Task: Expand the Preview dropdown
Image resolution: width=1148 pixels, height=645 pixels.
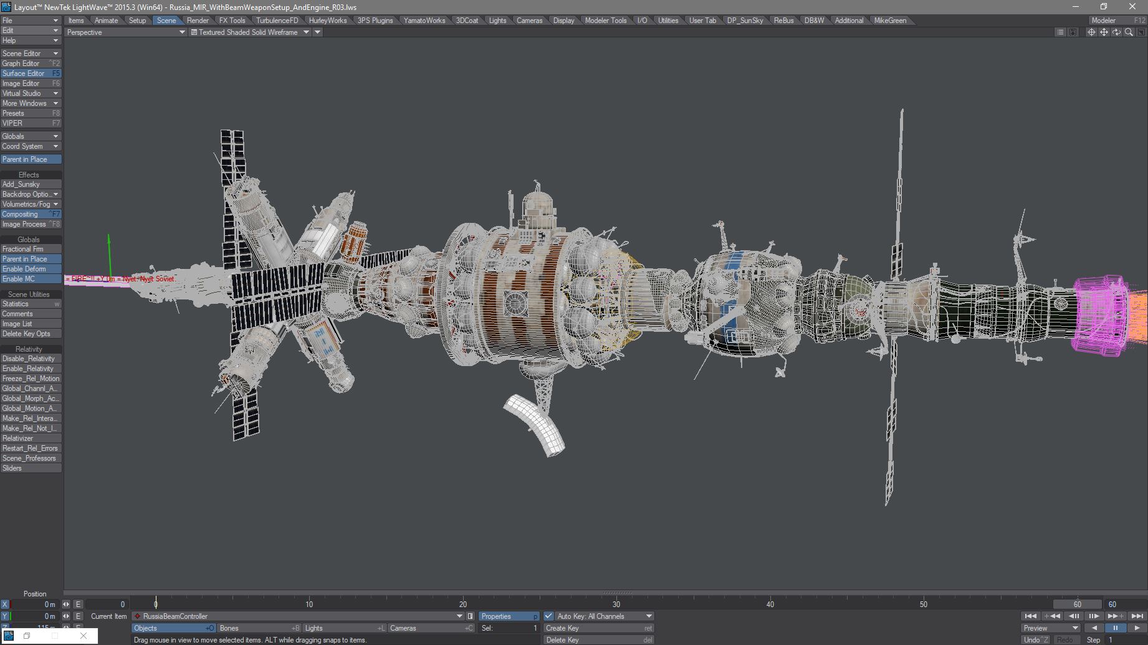Action: tap(1051, 628)
